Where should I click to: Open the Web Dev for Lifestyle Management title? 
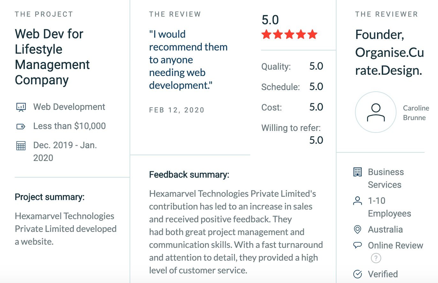pos(52,57)
